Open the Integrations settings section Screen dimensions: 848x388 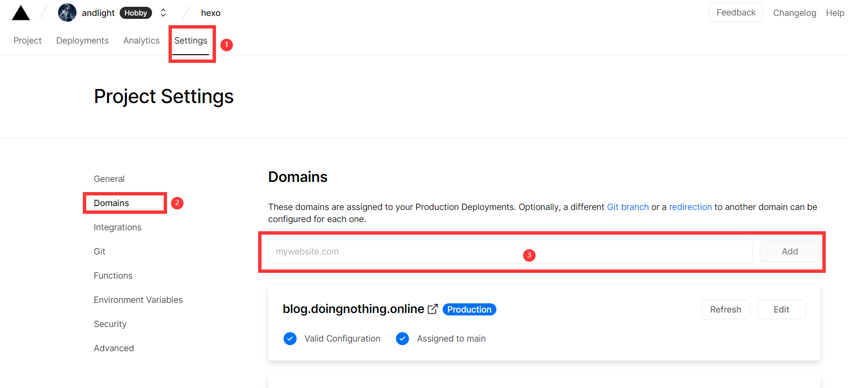tap(117, 227)
